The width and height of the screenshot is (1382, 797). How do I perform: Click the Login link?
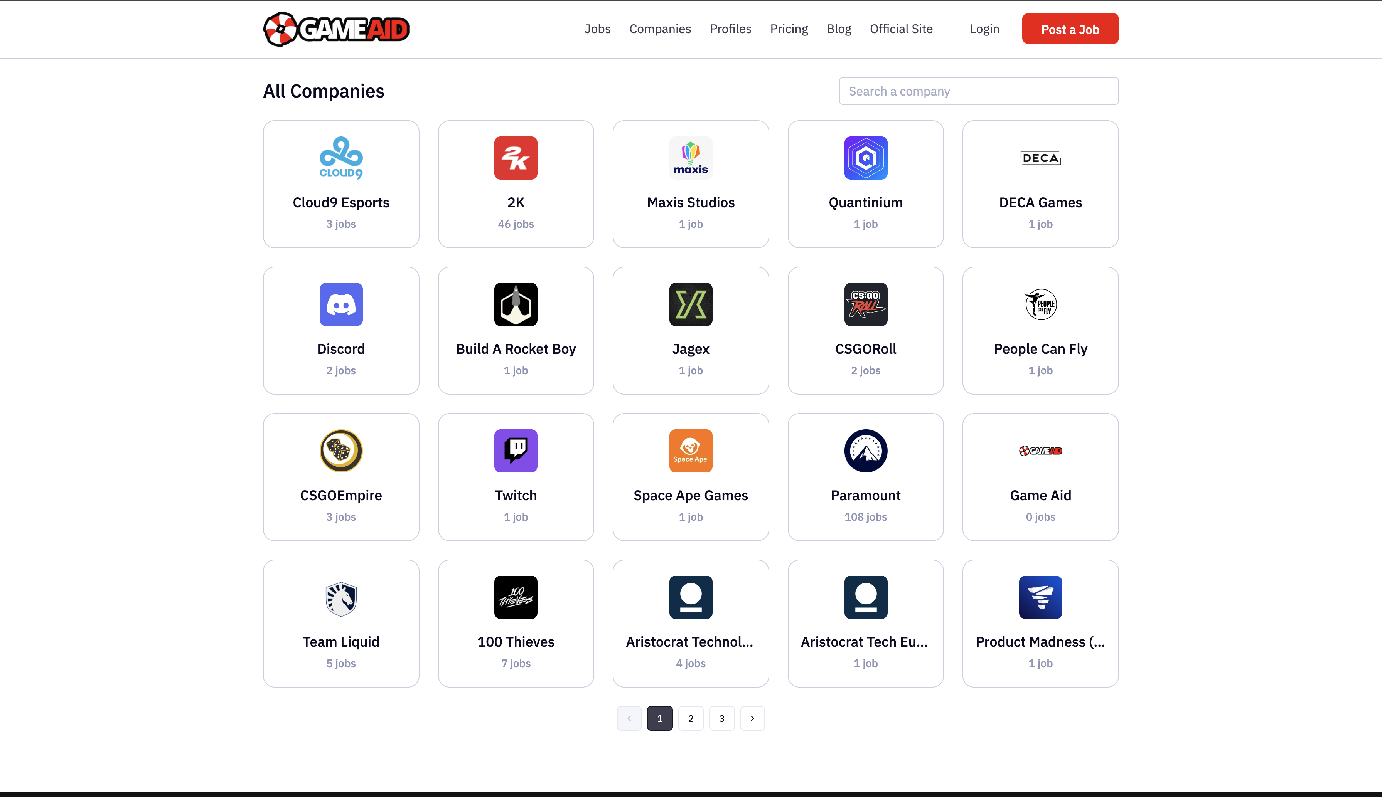[x=984, y=29]
